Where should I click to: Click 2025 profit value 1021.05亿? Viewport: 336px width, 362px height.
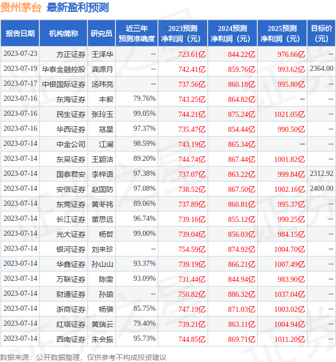coord(289,114)
